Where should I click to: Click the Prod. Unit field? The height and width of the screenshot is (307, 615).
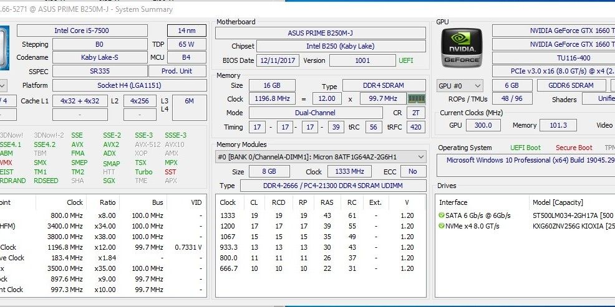(177, 71)
